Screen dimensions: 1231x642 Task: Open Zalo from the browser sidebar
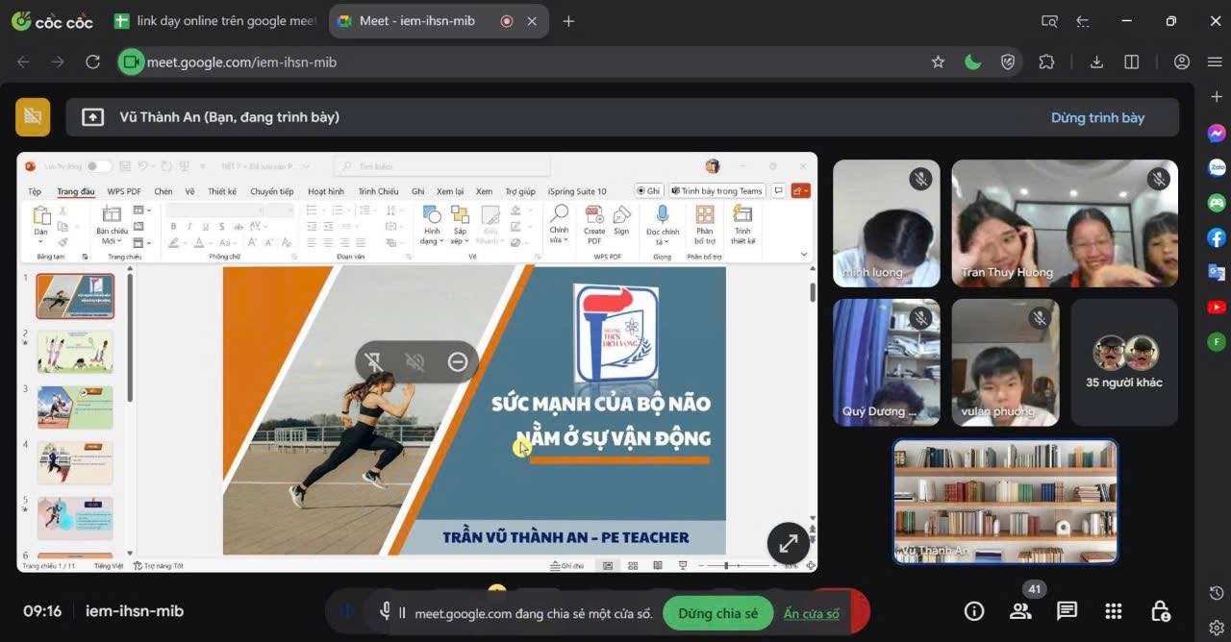pyautogui.click(x=1217, y=168)
